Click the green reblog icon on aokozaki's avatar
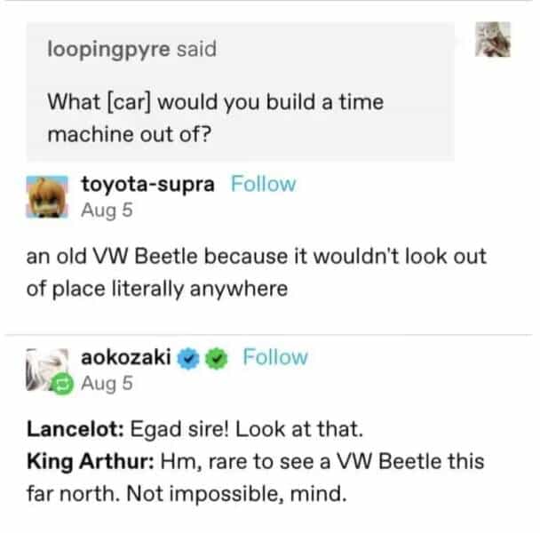This screenshot has width=540, height=533. 60,385
